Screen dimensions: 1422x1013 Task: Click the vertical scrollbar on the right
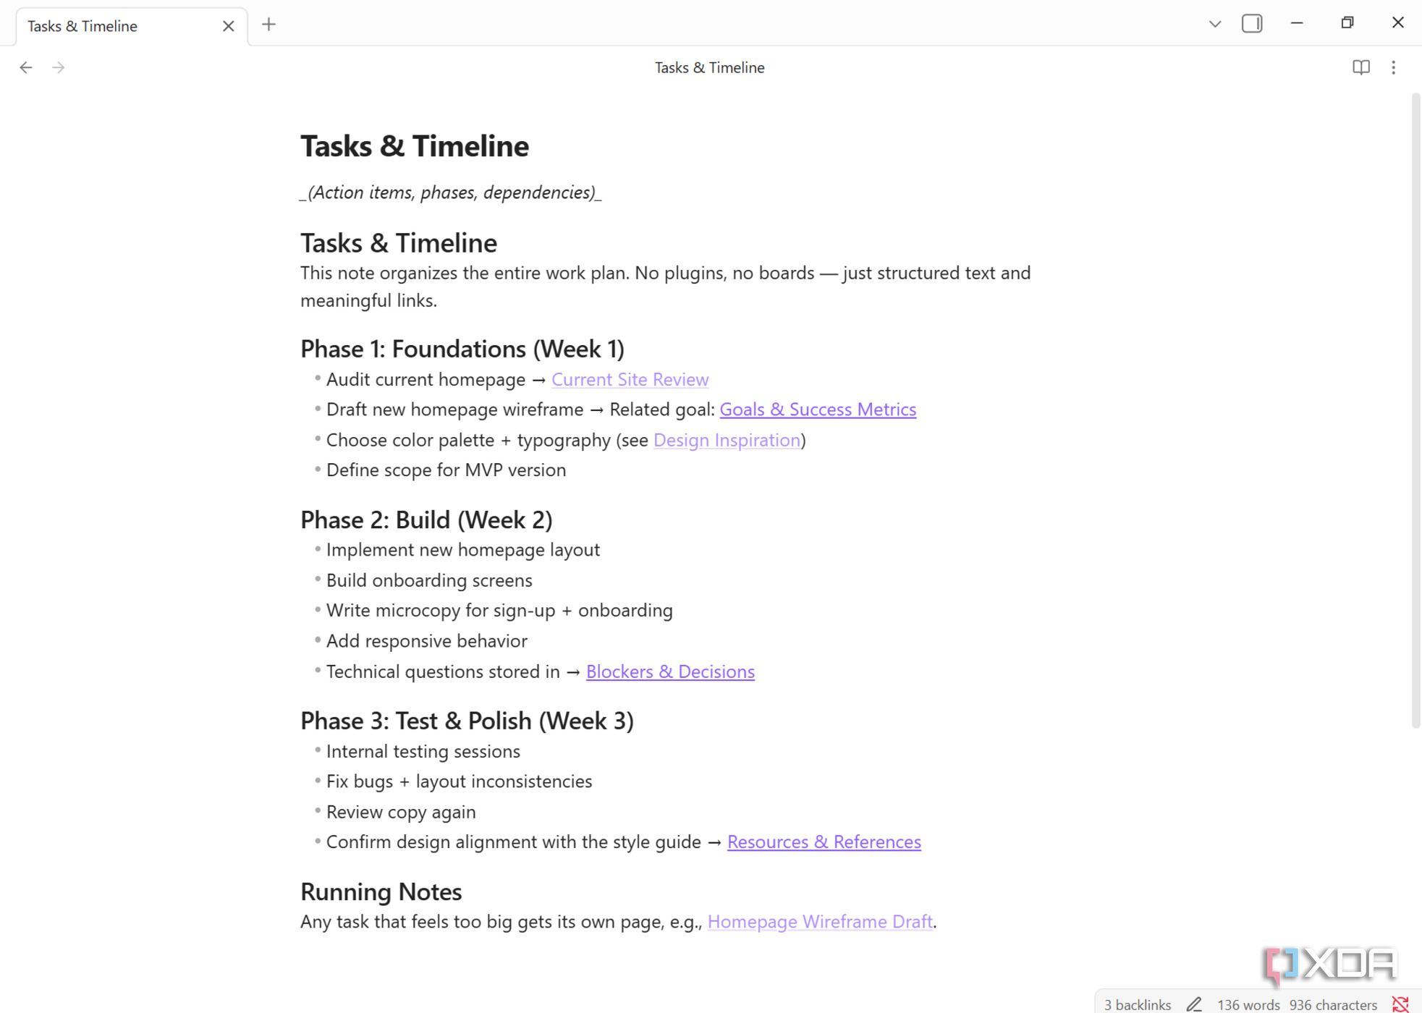[1415, 410]
